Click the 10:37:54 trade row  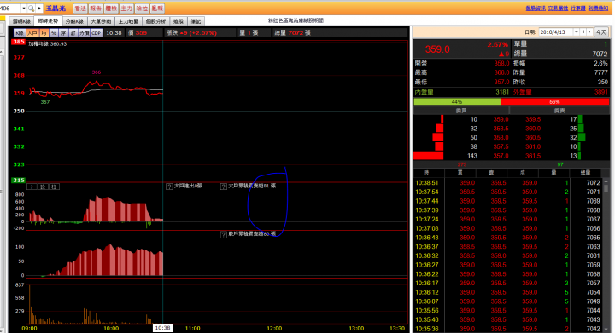508,192
